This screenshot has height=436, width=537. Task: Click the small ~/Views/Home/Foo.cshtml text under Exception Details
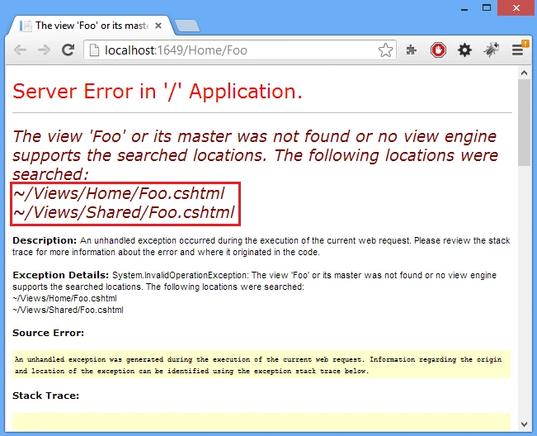click(64, 298)
